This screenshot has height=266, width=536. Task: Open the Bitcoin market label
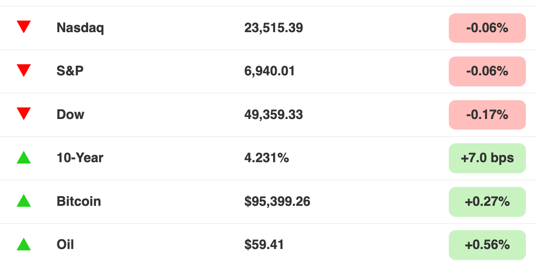tap(78, 201)
